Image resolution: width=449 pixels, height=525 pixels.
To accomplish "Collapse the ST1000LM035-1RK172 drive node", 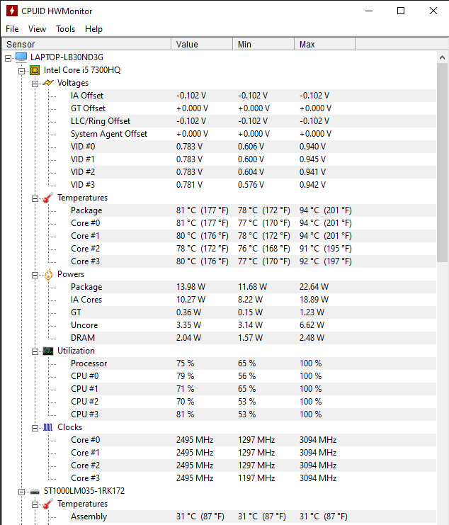I will click(x=21, y=492).
